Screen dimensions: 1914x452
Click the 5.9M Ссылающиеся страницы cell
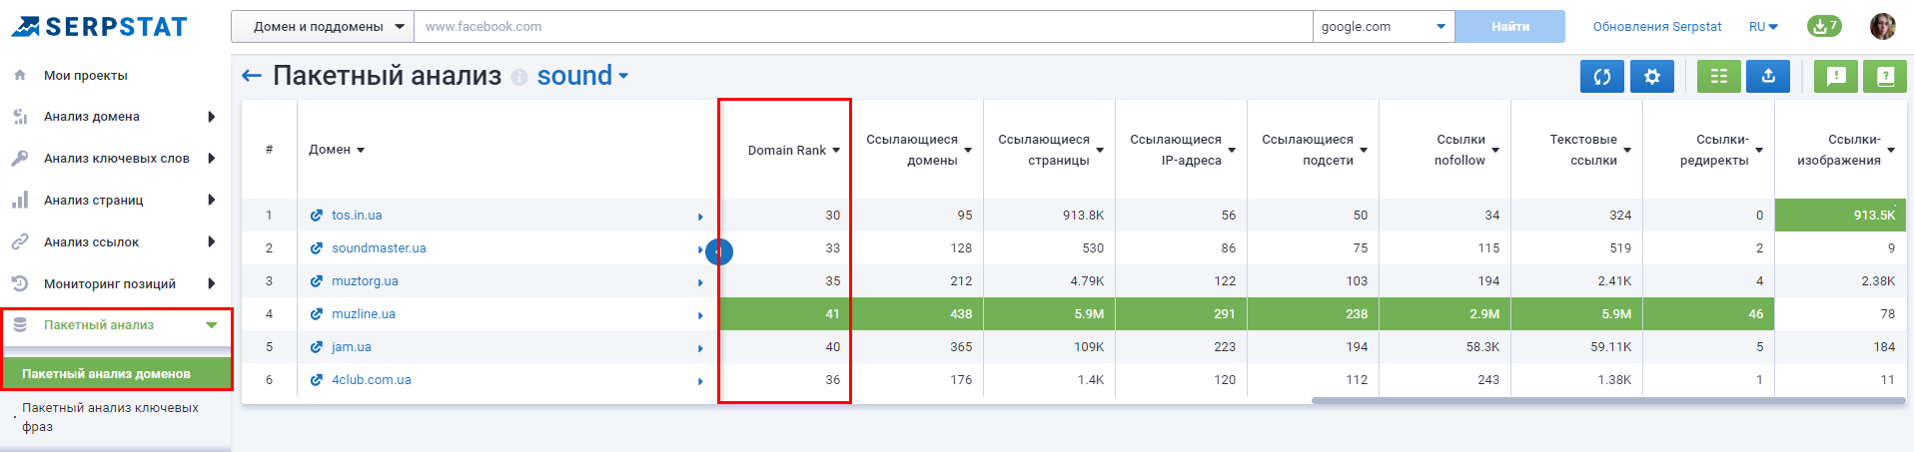coord(1050,313)
